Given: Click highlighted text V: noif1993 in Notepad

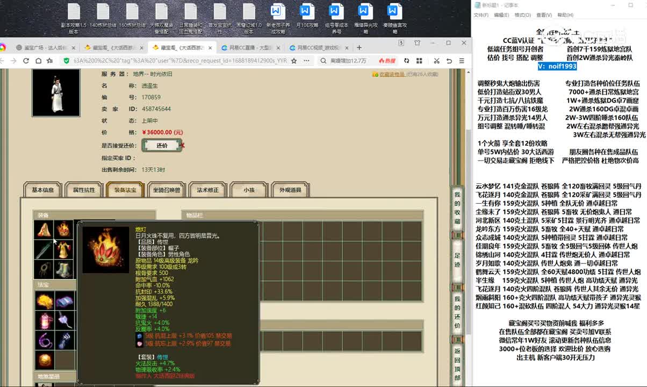Looking at the screenshot, I should tap(557, 66).
